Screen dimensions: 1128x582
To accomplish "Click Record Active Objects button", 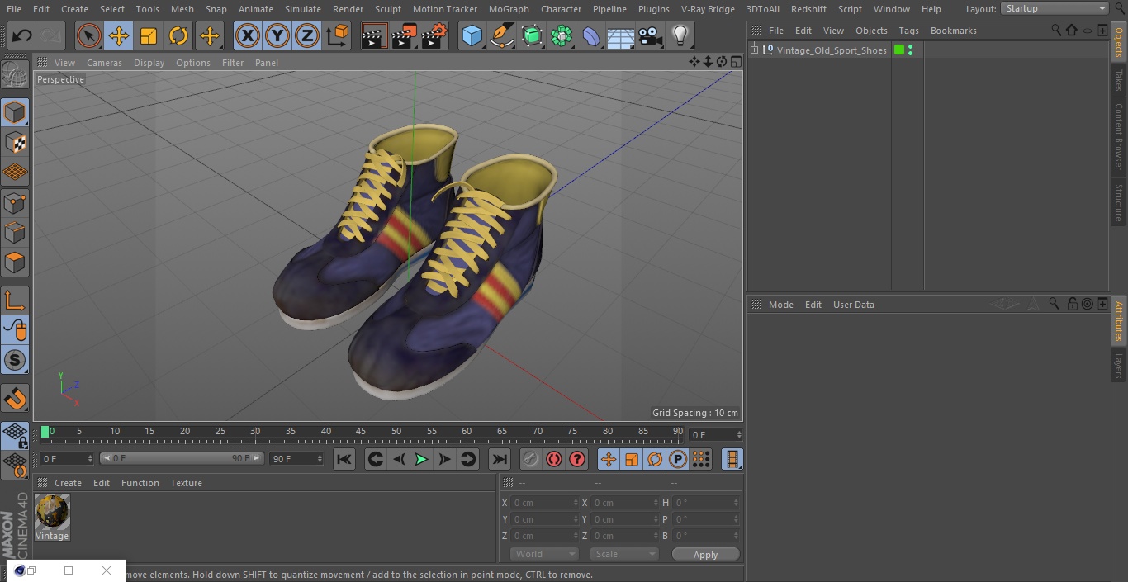I will pos(531,459).
